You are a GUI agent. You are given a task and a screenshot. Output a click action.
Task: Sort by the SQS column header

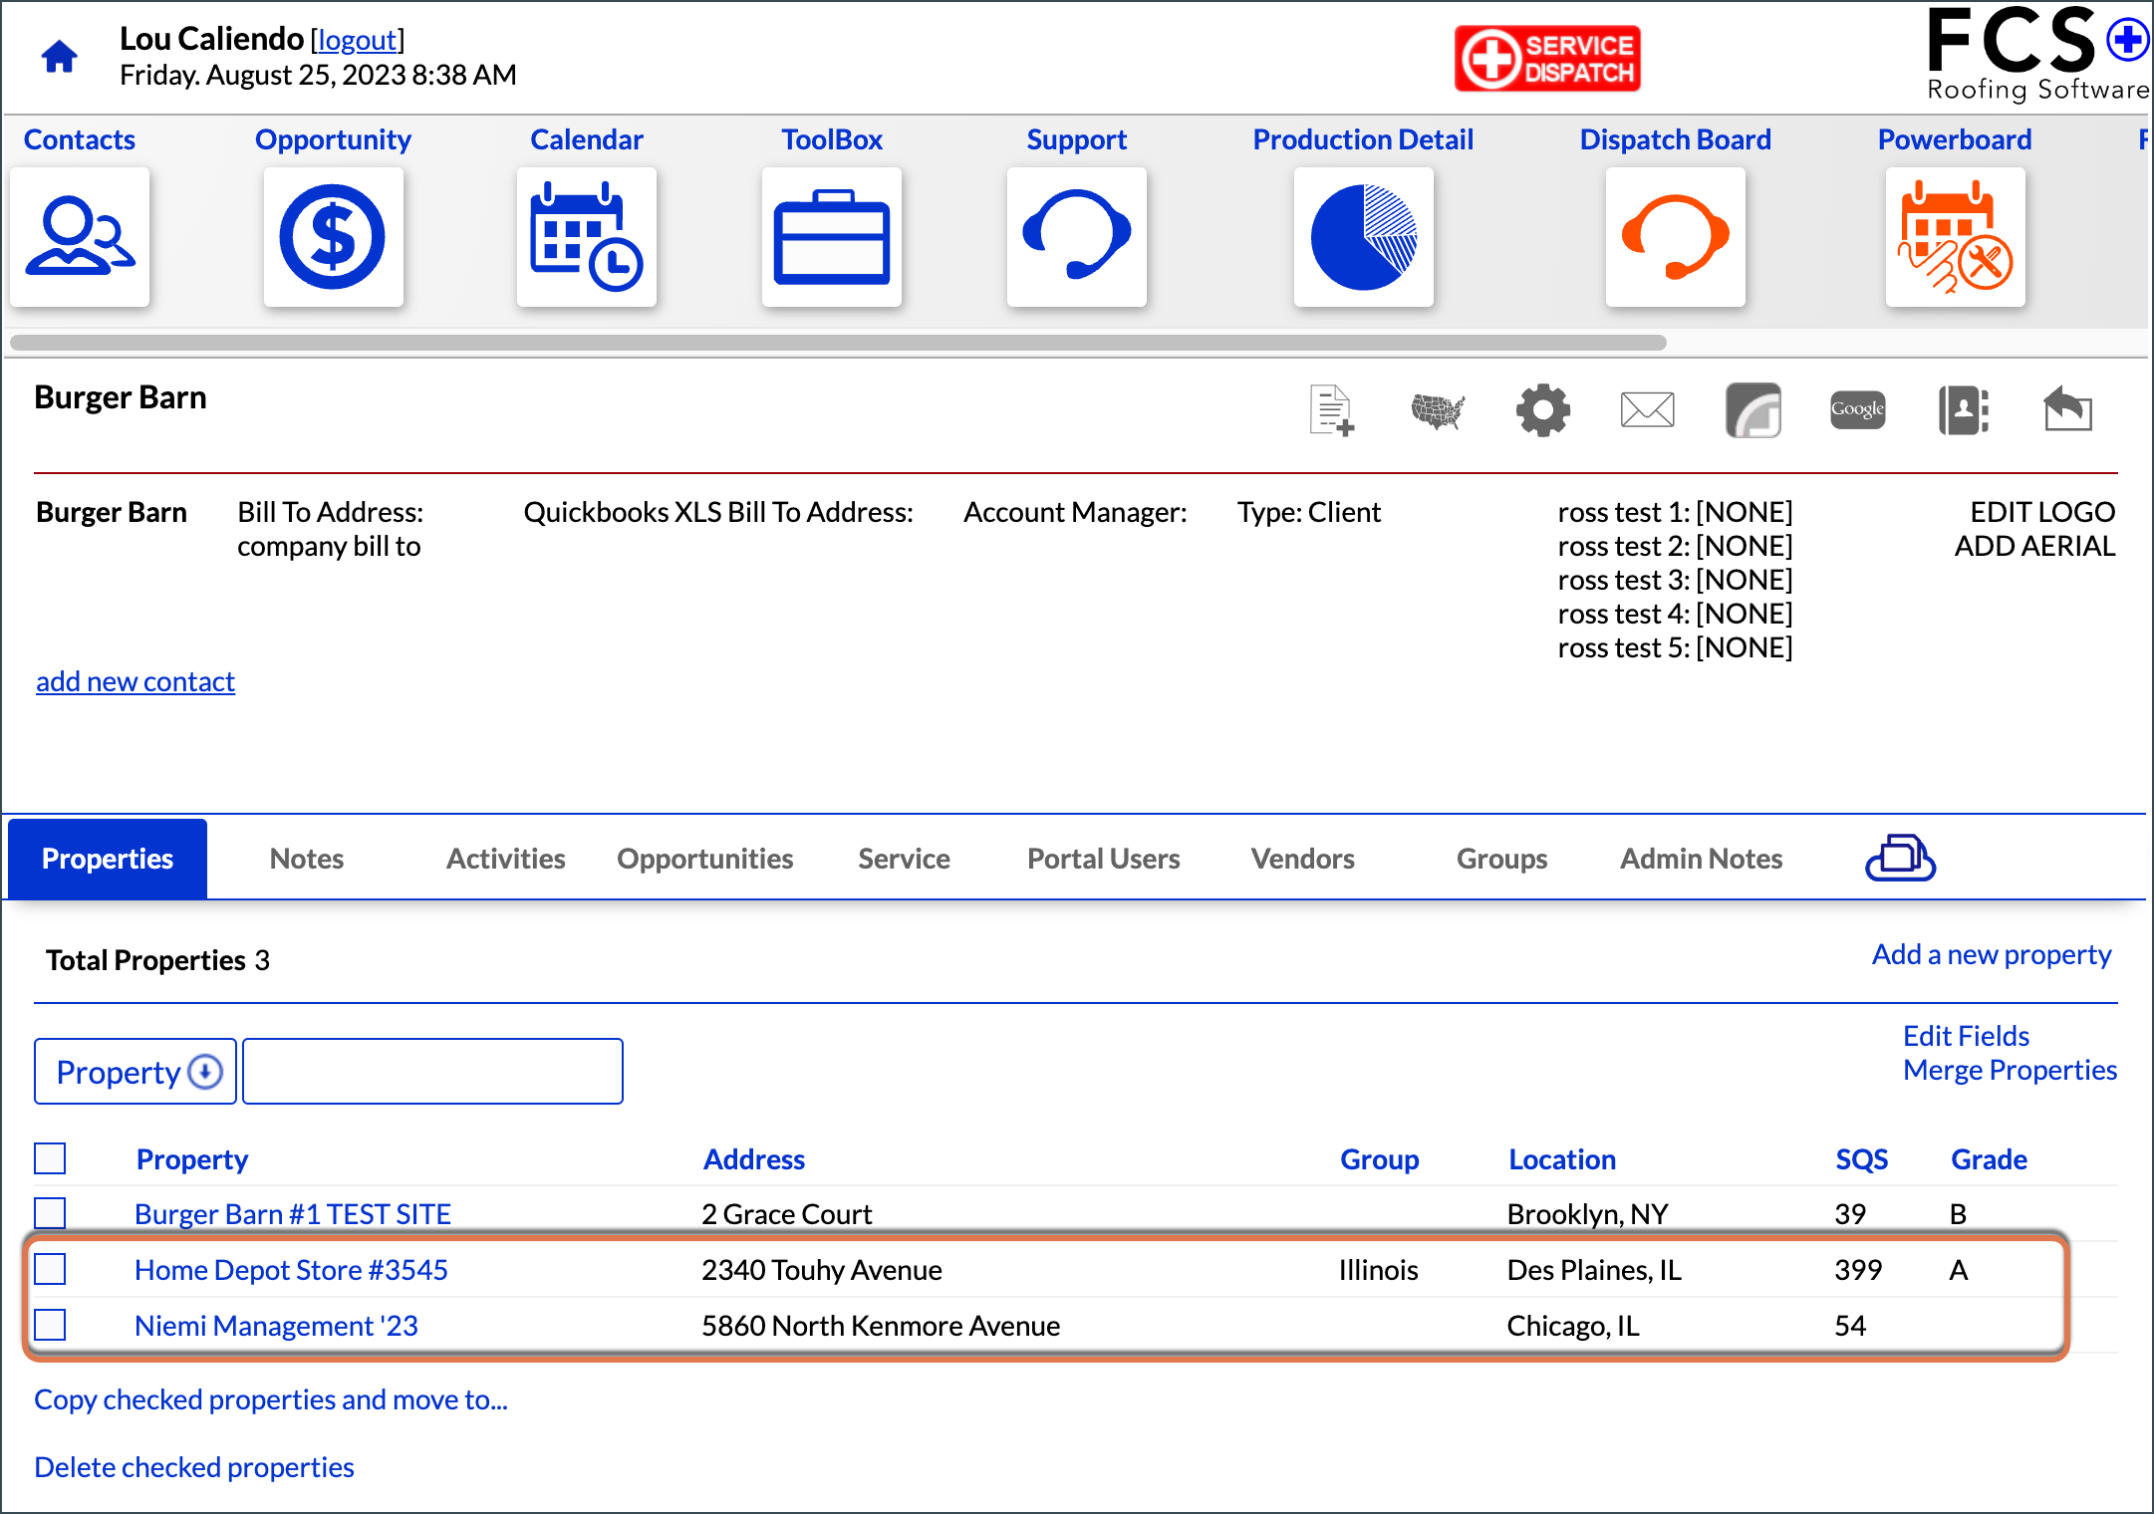click(1862, 1159)
